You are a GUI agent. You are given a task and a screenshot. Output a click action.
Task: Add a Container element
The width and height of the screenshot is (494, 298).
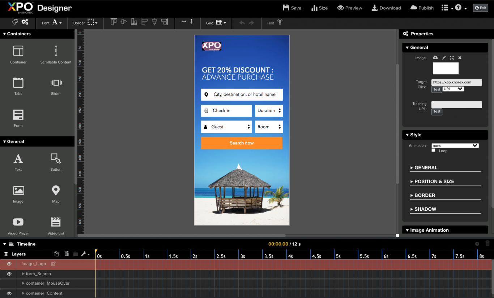(x=18, y=55)
